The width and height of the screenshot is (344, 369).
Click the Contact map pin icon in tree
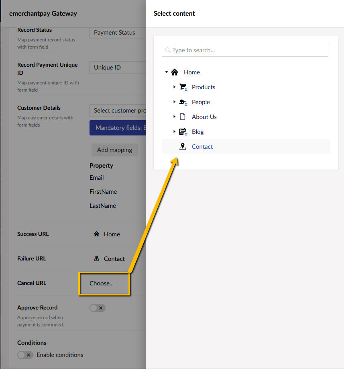click(183, 146)
